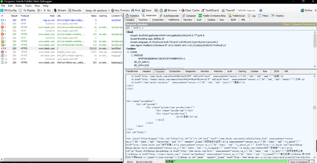Click the blocked icon on session 3
Image resolution: width=317 pixels, height=163 pixels.
click(2, 27)
